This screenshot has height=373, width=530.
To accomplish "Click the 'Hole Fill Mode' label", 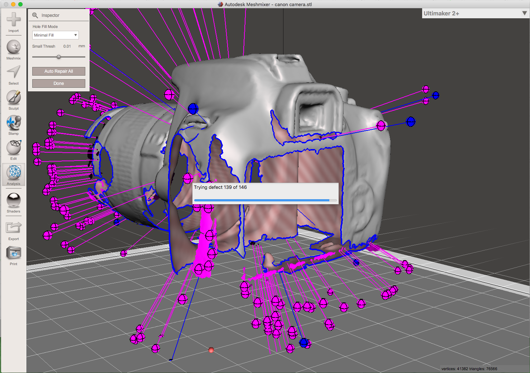I will point(45,27).
